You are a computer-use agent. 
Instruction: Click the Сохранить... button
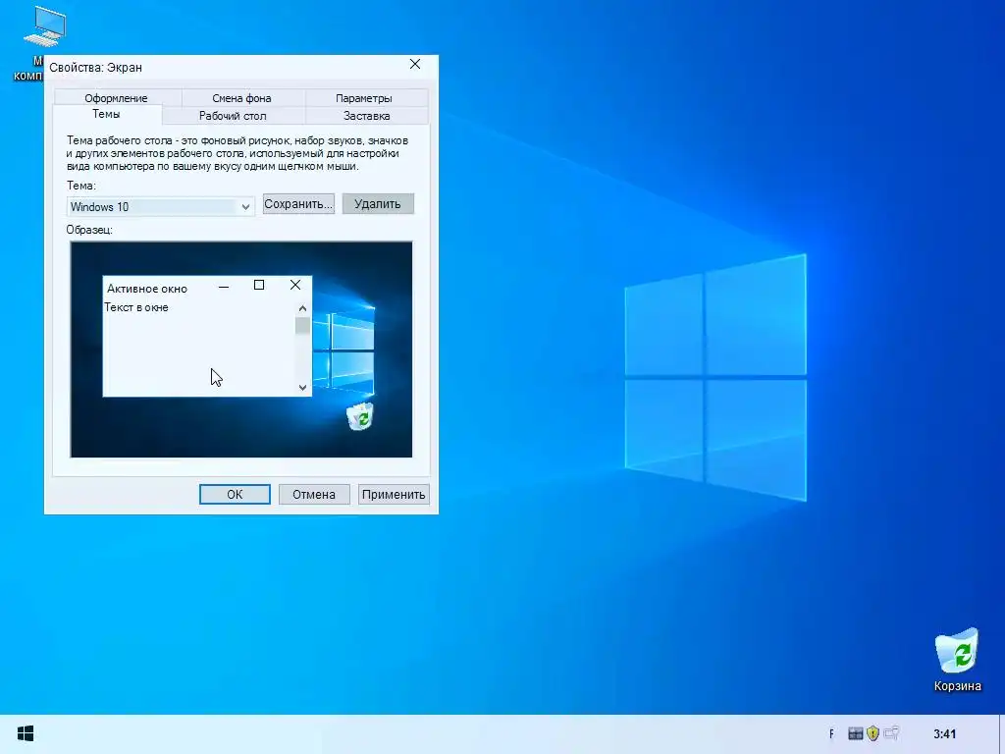click(298, 204)
